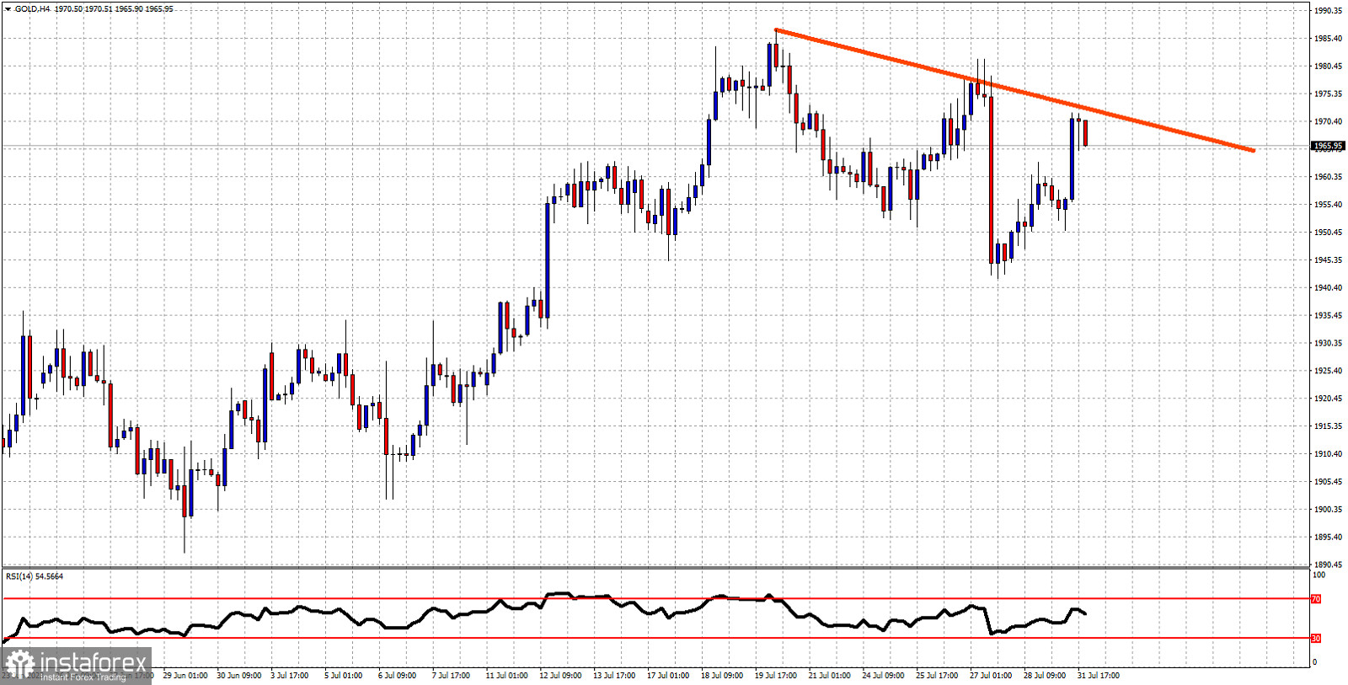This screenshot has width=1348, height=685.
Task: Click the 1990.35 price scale label
Action: pyautogui.click(x=1329, y=11)
